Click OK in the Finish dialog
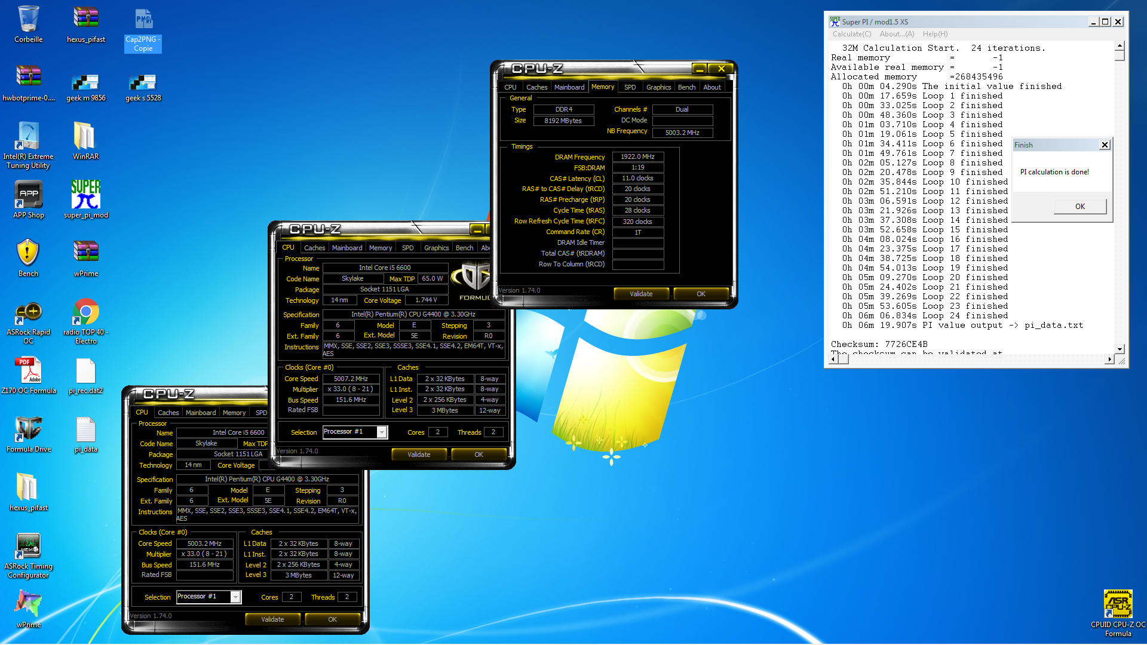The image size is (1147, 645). pos(1080,207)
